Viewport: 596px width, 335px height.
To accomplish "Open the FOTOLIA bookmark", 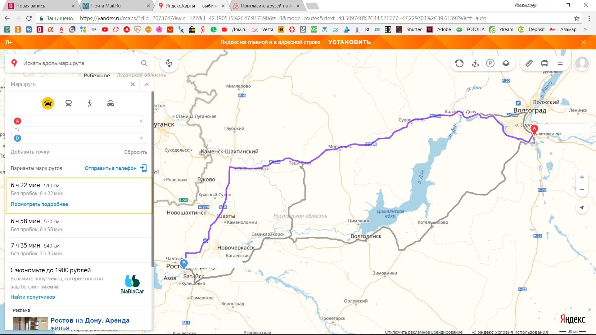I will 470,29.
